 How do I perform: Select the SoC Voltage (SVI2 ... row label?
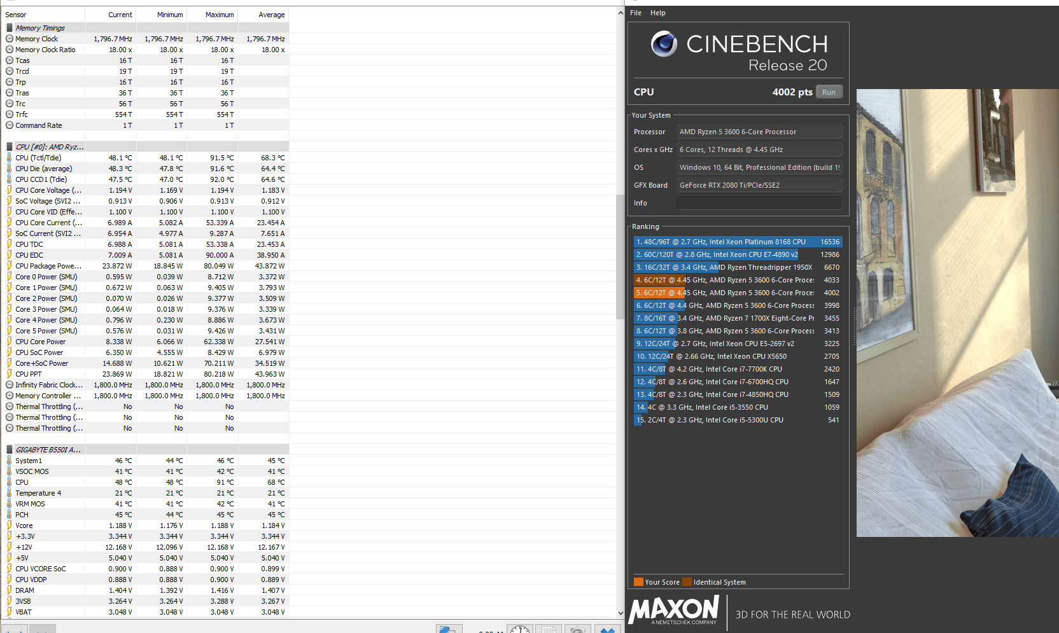tap(48, 201)
